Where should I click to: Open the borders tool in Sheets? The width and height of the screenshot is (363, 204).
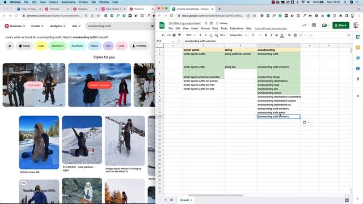[295, 35]
